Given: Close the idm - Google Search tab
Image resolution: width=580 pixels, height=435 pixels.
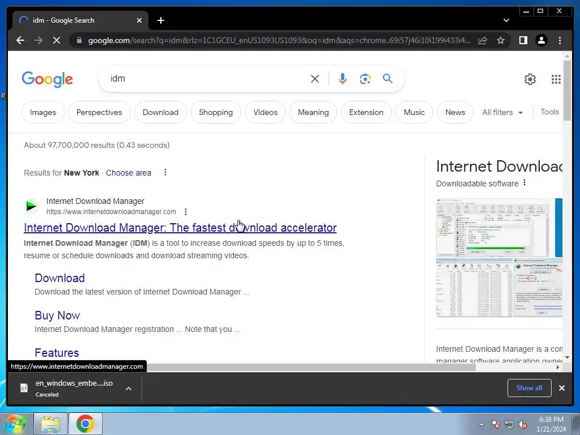Looking at the screenshot, I should coord(139,20).
